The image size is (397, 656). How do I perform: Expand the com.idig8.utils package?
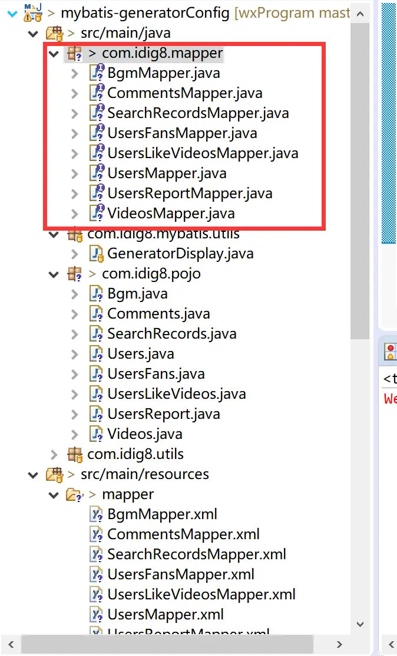coord(54,455)
